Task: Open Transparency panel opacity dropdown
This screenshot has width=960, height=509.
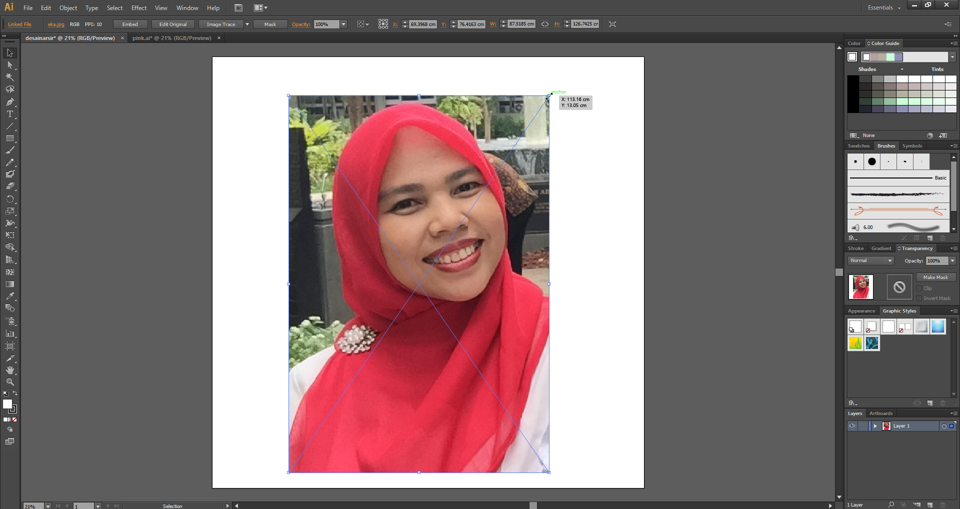Action: (x=952, y=260)
